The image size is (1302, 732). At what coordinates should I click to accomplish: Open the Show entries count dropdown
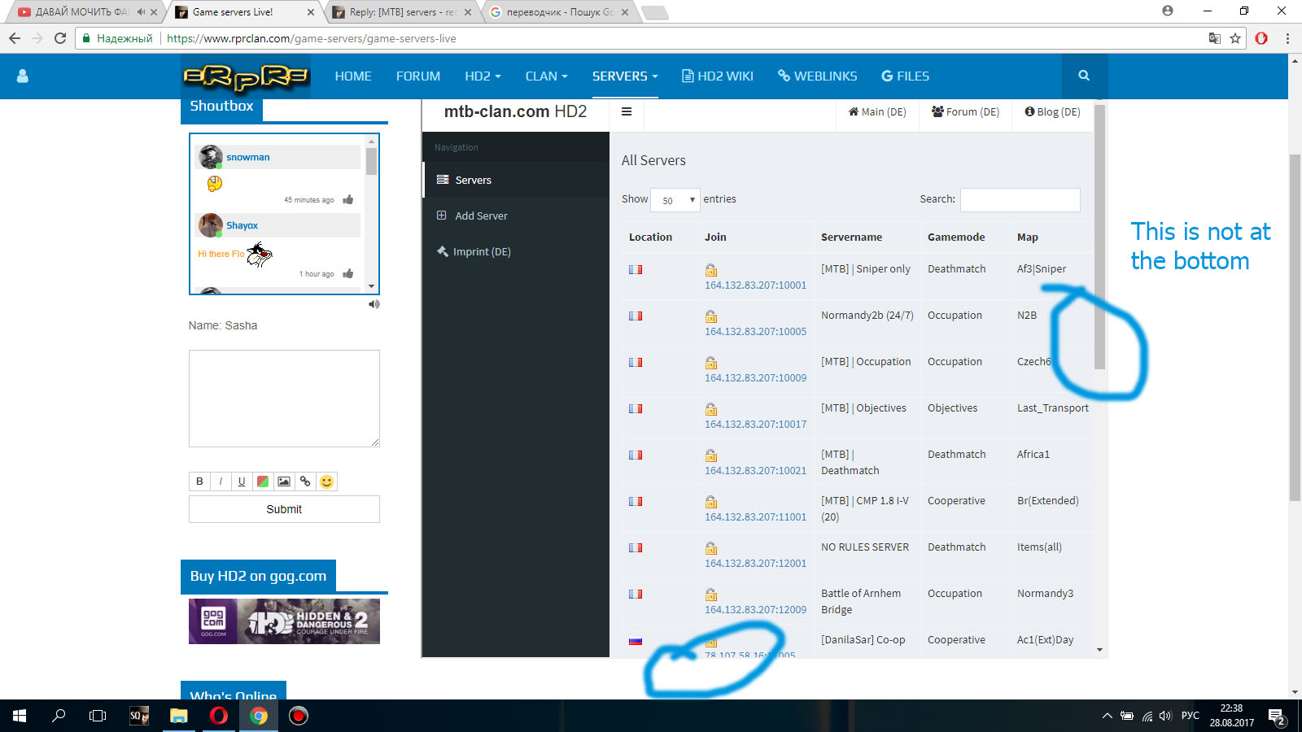pos(675,200)
